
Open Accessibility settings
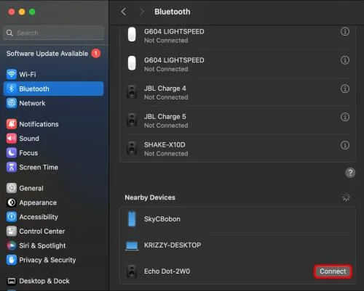(53, 217)
